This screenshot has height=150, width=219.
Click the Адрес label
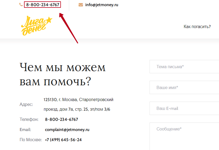(26, 105)
